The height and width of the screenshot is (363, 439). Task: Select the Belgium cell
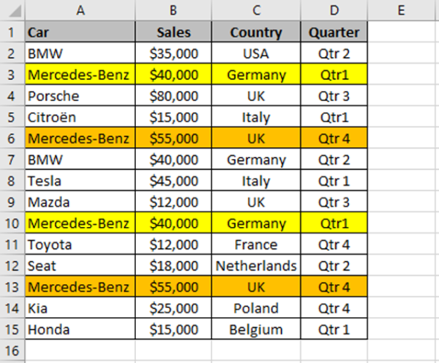pyautogui.click(x=256, y=329)
